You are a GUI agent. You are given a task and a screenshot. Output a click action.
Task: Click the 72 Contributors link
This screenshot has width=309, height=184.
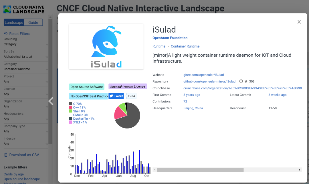click(x=185, y=101)
